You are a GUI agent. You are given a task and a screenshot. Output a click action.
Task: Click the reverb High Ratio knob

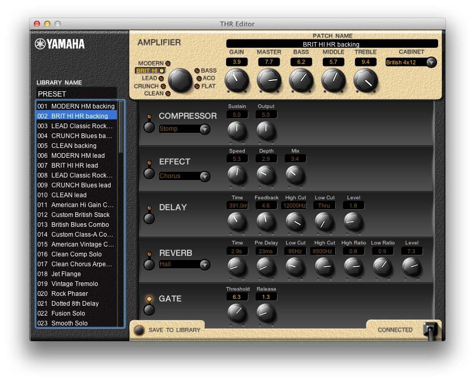pos(353,267)
